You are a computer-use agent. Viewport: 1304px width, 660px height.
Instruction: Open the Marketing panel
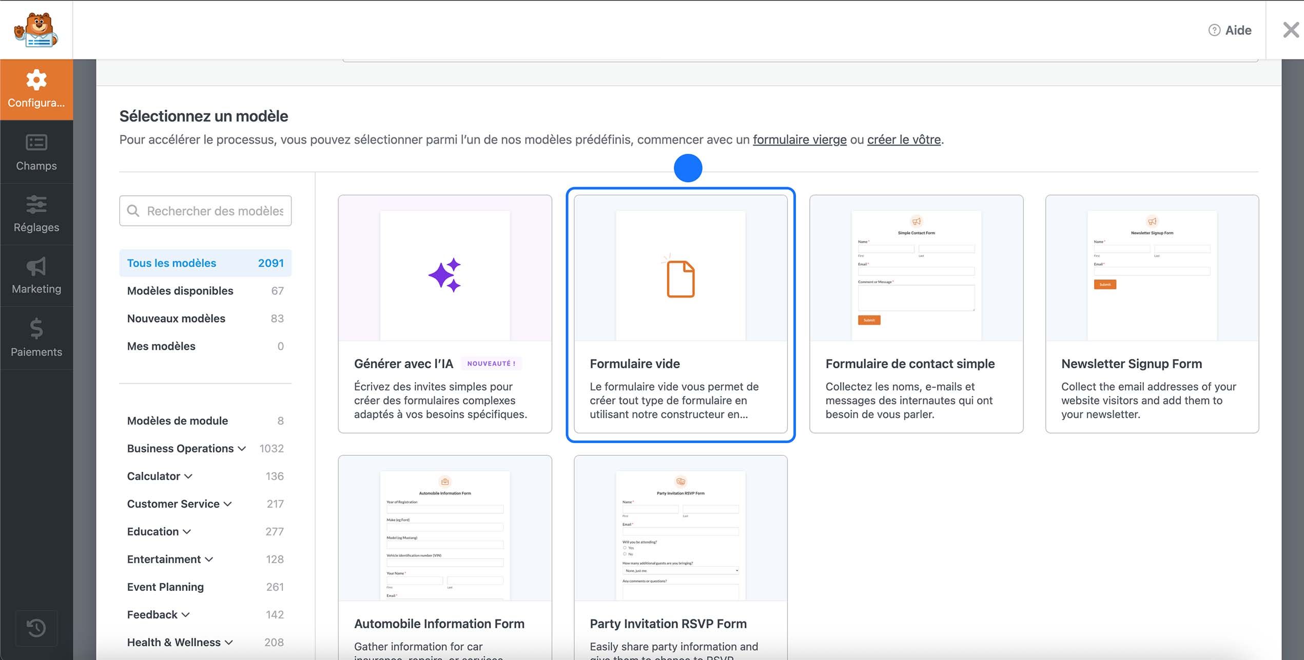tap(36, 276)
